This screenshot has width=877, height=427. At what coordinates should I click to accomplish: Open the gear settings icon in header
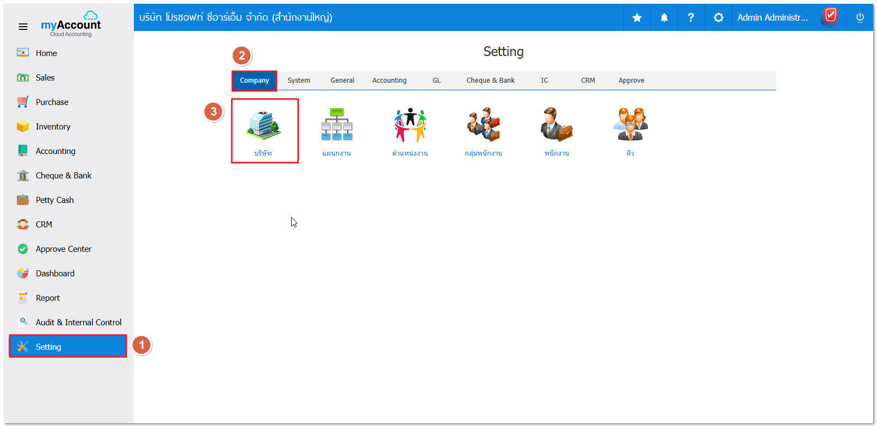[x=719, y=18]
